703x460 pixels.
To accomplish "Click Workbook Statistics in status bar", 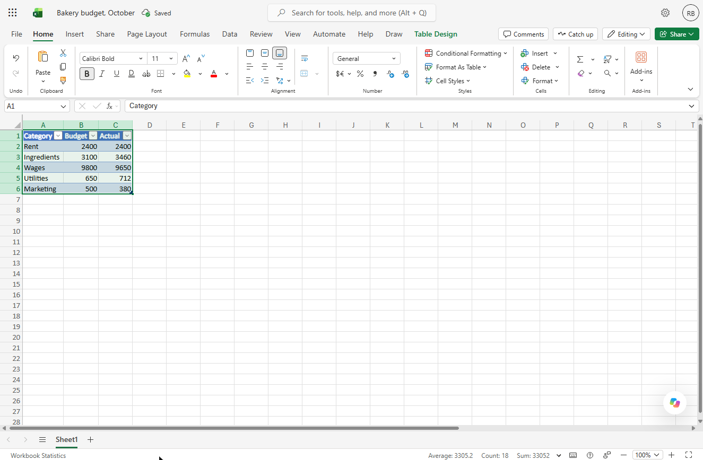I will 38,455.
